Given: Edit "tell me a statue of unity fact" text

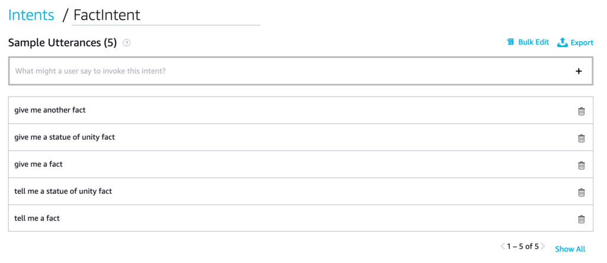Looking at the screenshot, I should tap(63, 191).
